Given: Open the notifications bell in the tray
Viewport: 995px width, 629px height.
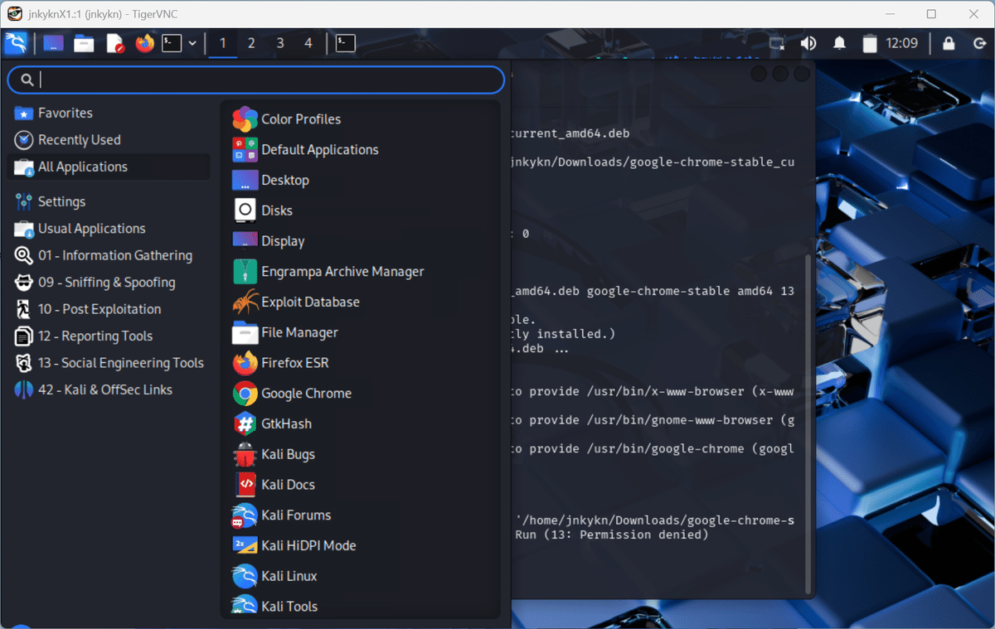Looking at the screenshot, I should pyautogui.click(x=838, y=43).
